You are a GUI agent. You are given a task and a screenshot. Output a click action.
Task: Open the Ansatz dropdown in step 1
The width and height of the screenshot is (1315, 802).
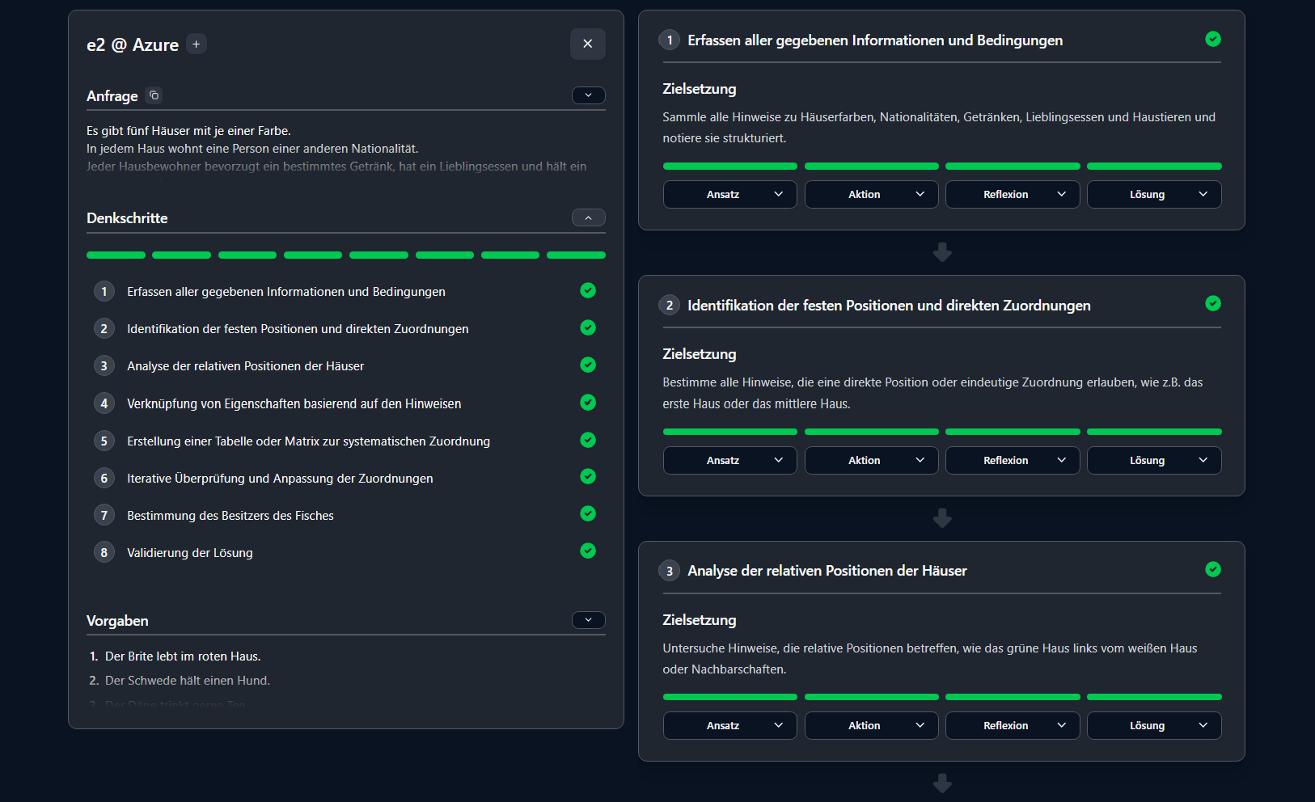(x=729, y=195)
